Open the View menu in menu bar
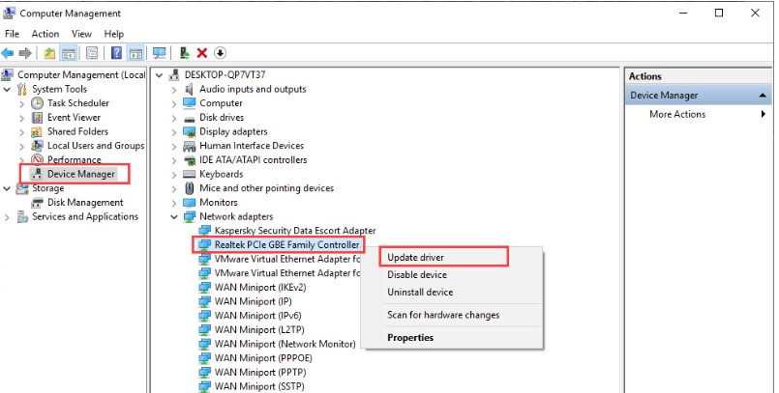 81,34
